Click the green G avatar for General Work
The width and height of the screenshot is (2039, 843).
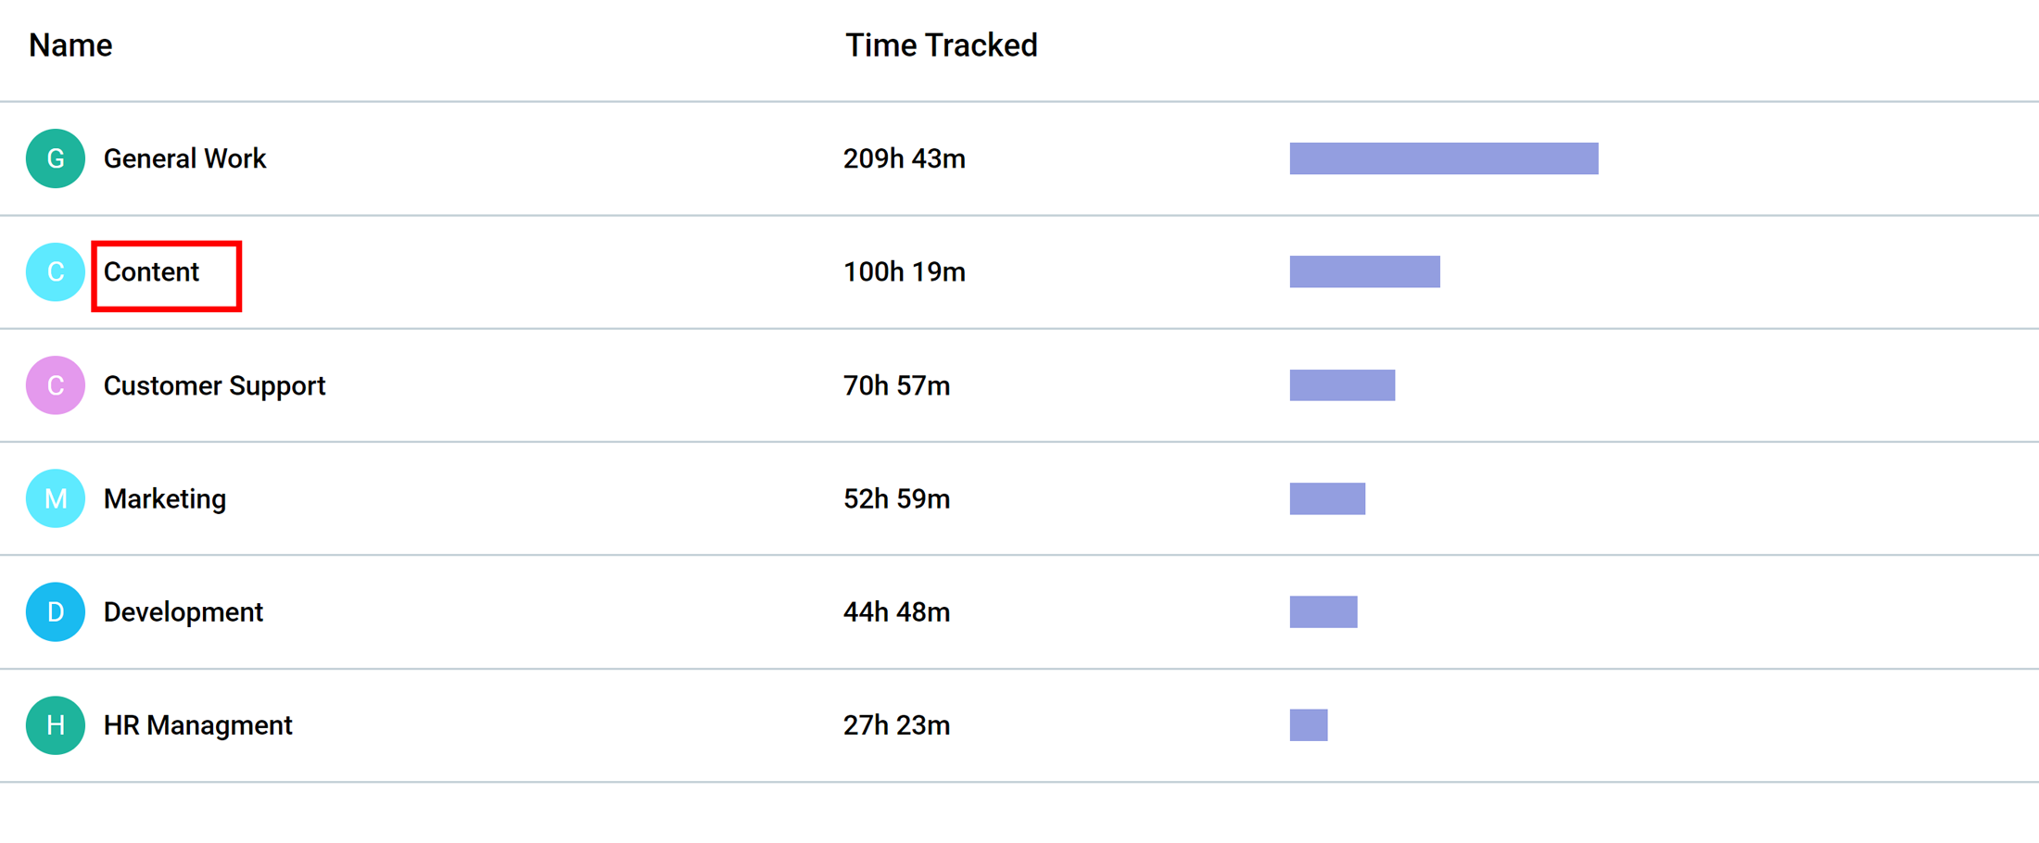[56, 158]
